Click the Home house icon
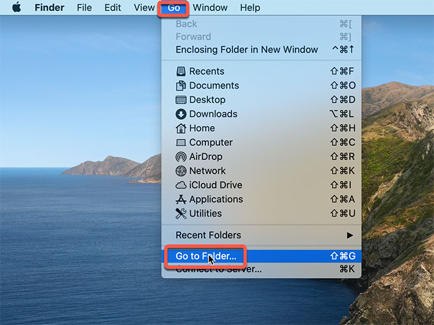 [181, 128]
